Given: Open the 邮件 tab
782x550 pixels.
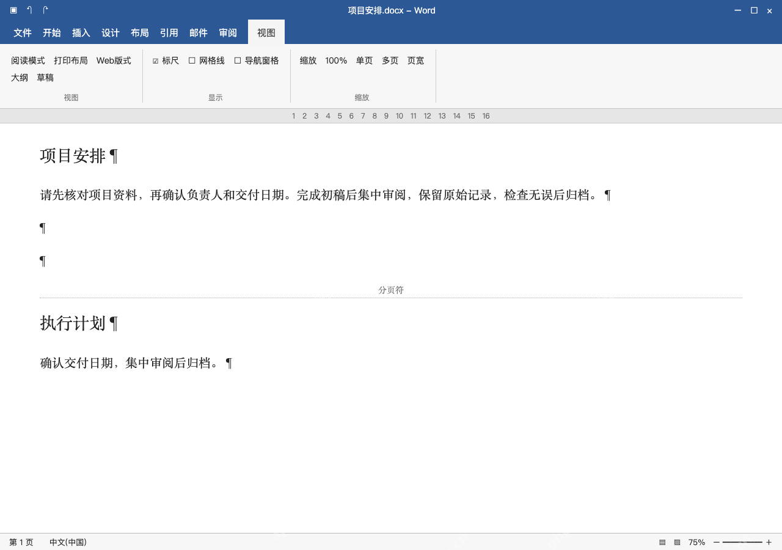Looking at the screenshot, I should 199,33.
